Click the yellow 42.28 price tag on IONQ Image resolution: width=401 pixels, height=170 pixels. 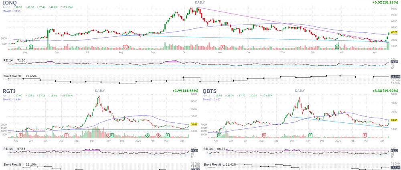click(393, 32)
